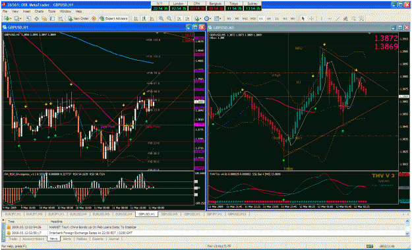The height and width of the screenshot is (250, 412).
Task: Pick the trendline drawing tool
Action: 338,18
